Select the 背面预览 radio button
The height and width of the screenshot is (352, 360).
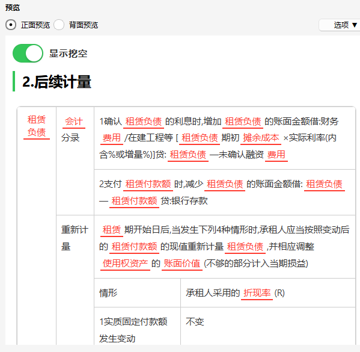[59, 25]
